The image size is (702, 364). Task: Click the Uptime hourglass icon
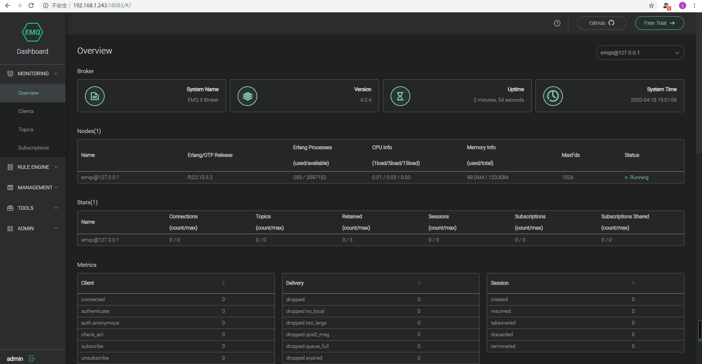pos(400,96)
